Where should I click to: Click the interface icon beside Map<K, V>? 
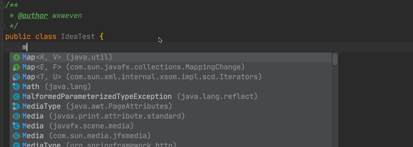(16, 57)
